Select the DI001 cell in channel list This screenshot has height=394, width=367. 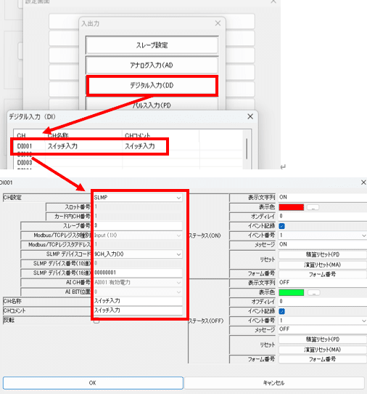pyautogui.click(x=25, y=146)
